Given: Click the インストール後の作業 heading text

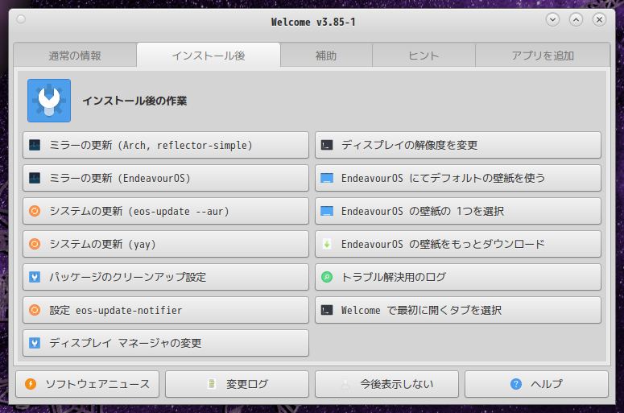Looking at the screenshot, I should pos(134,101).
